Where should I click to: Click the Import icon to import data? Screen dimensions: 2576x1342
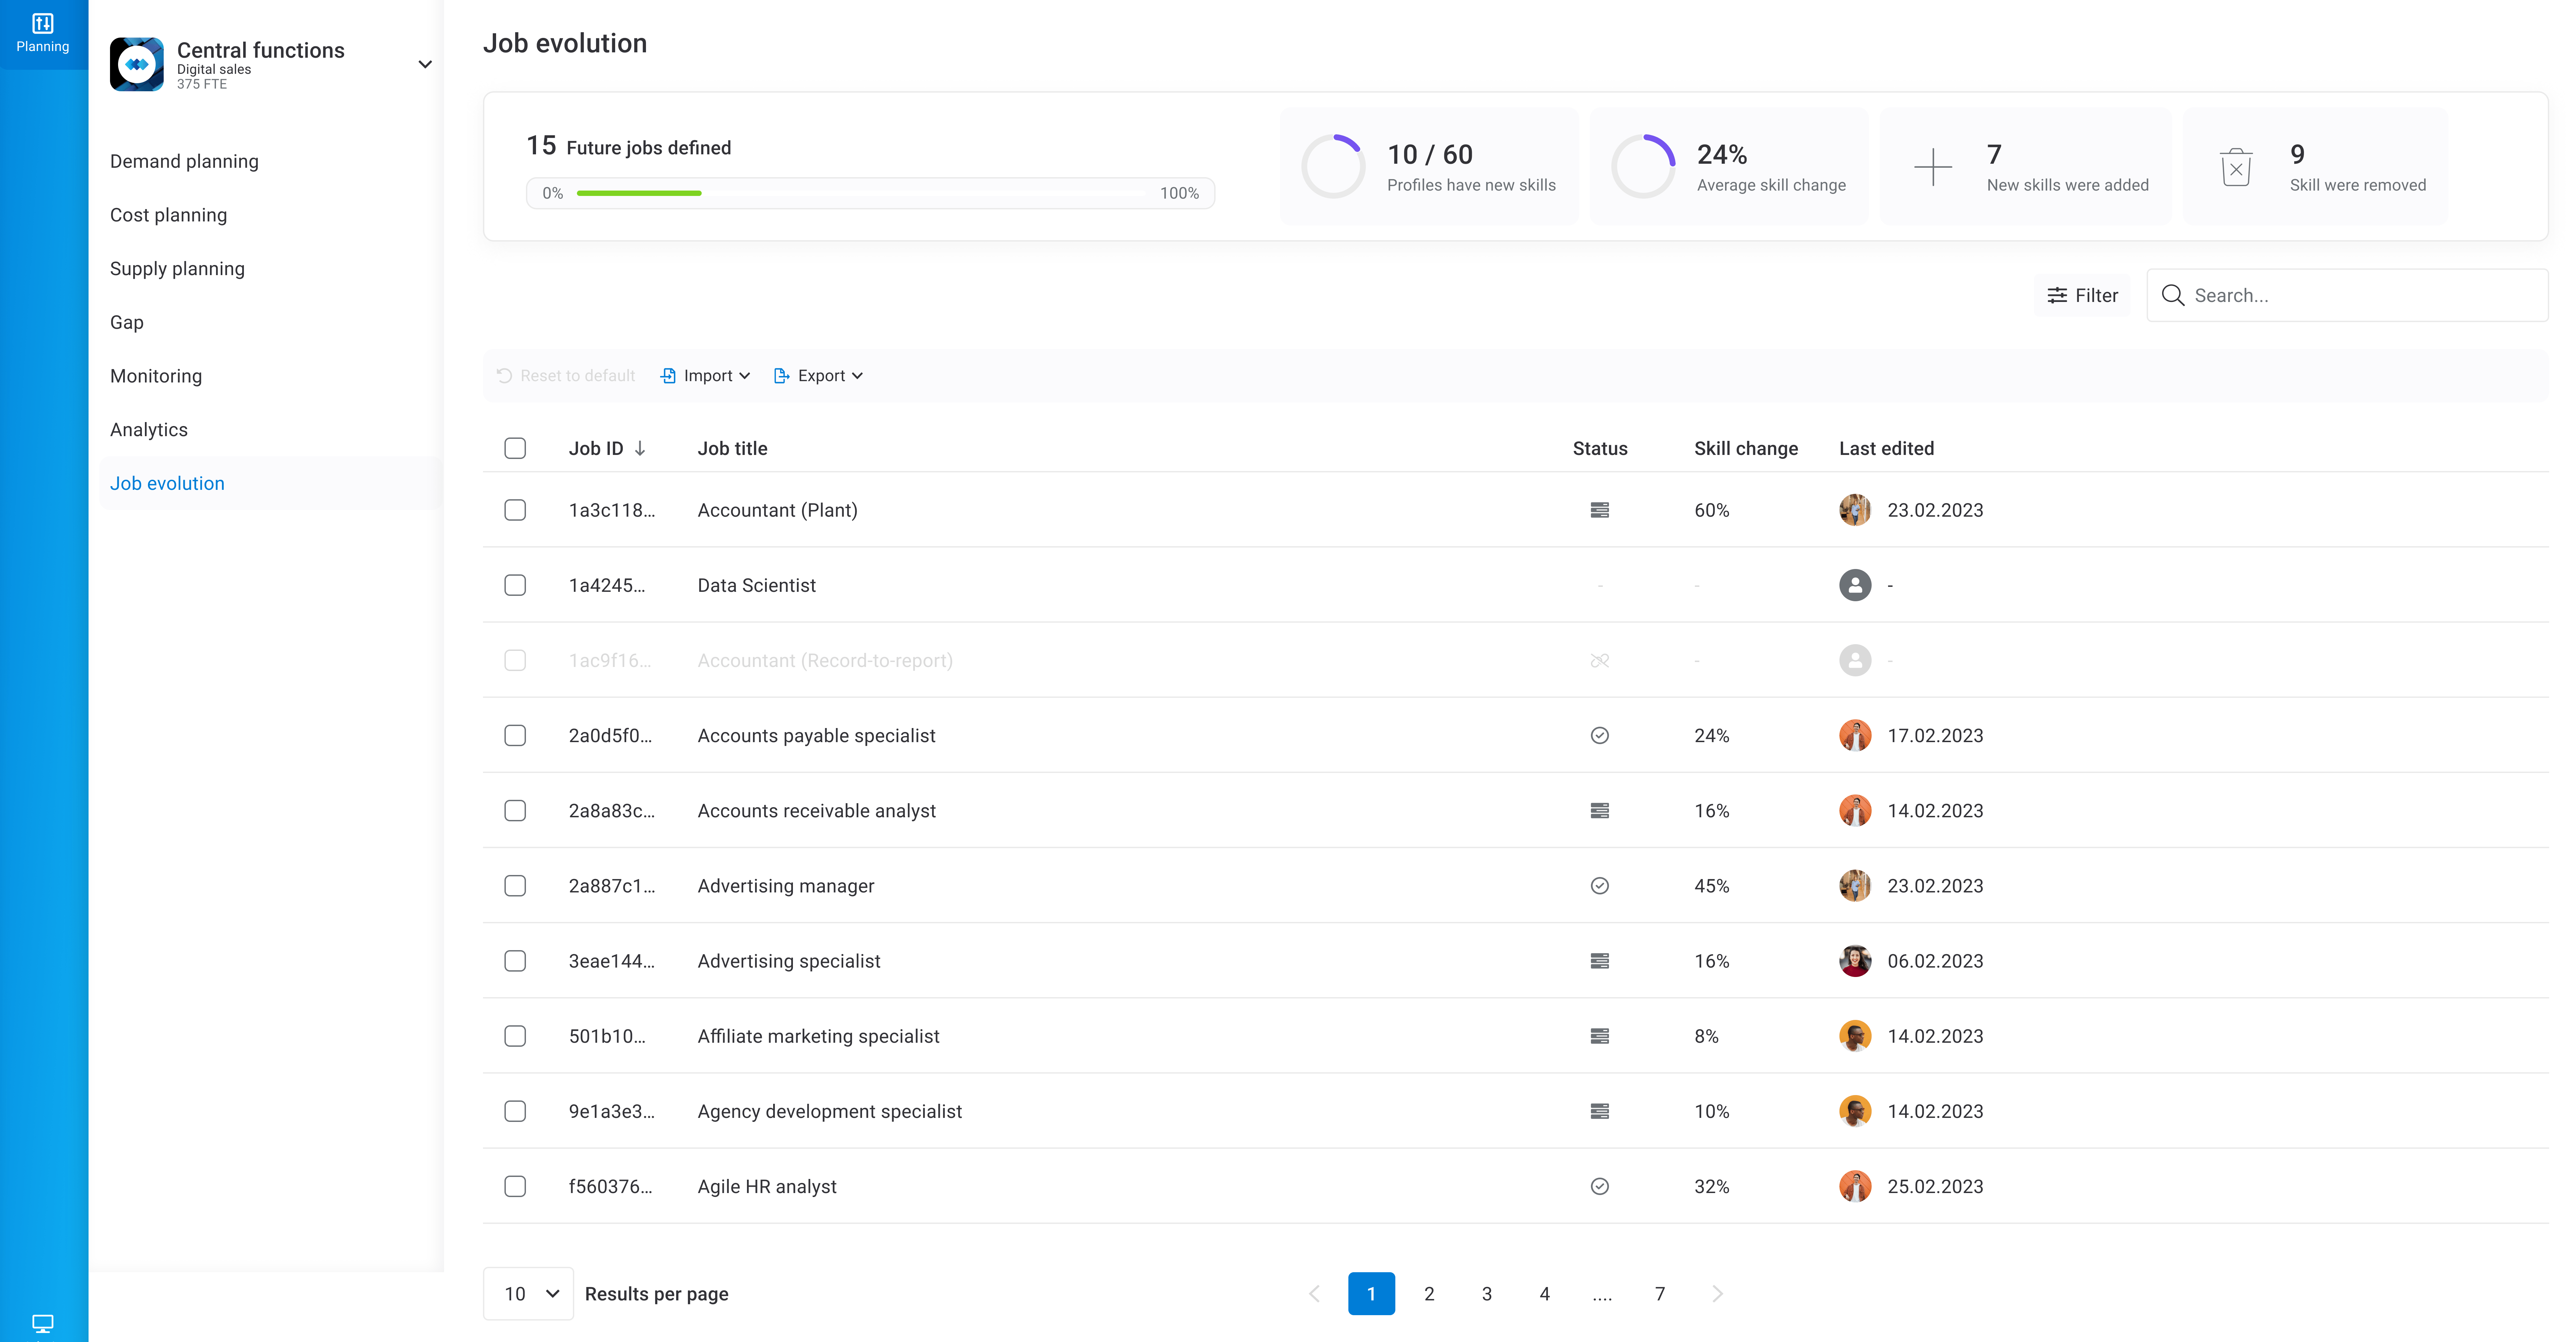[x=668, y=375]
